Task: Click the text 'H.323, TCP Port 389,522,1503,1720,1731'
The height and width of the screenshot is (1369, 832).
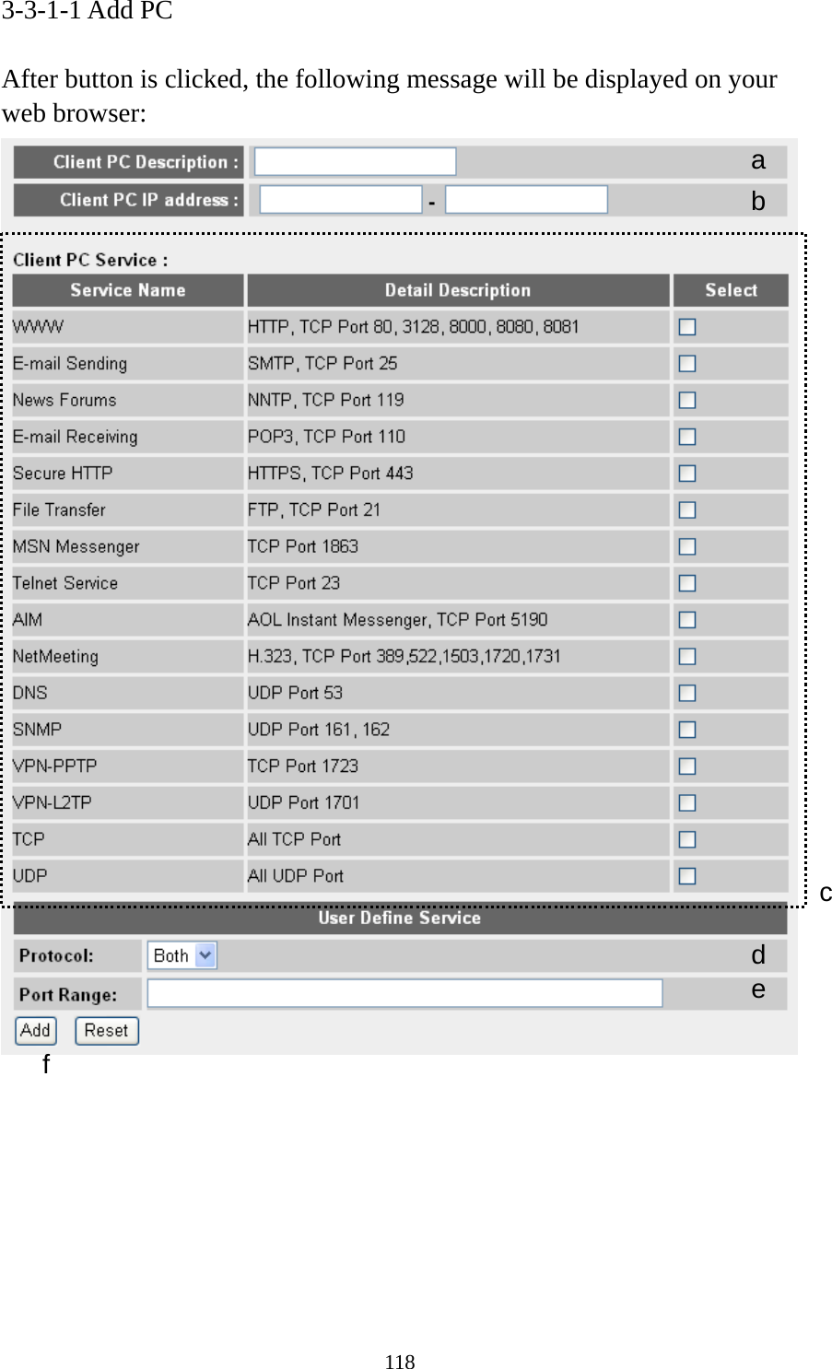Action: coord(404,656)
